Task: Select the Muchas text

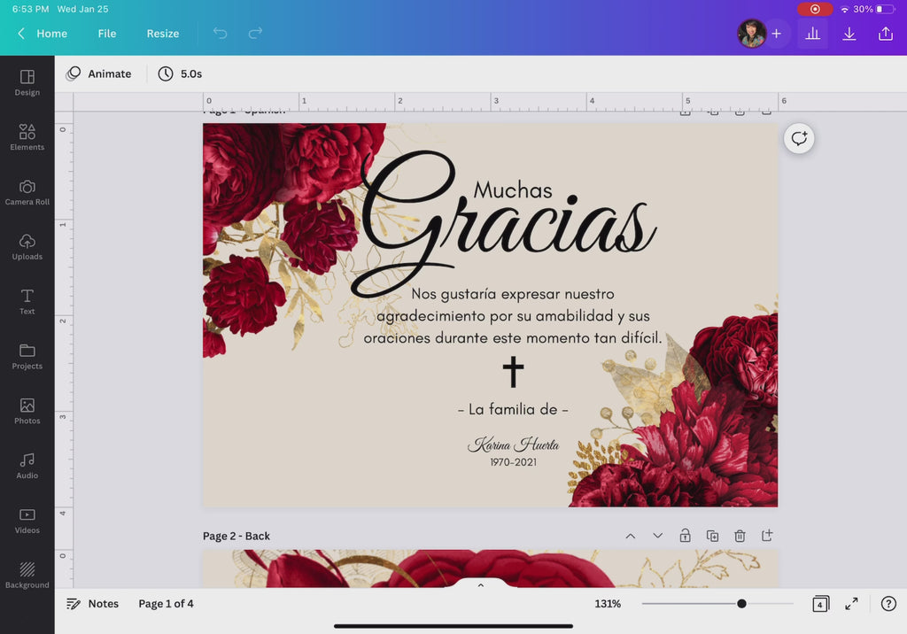Action: click(513, 189)
